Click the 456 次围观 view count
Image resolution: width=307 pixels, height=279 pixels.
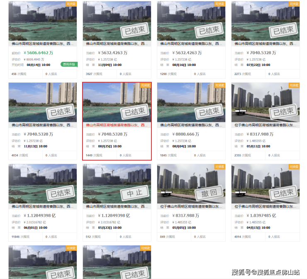click(19, 74)
